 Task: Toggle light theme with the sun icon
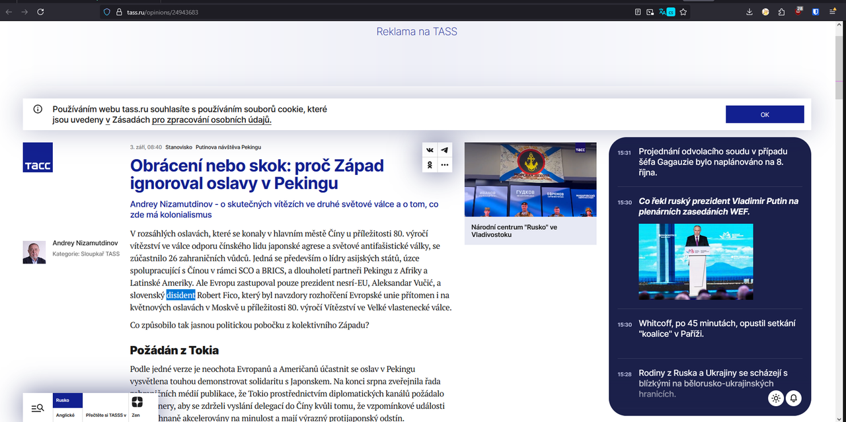click(776, 398)
